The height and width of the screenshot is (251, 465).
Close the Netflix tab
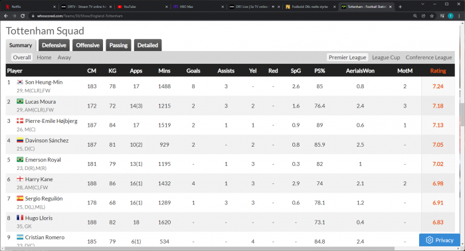[54, 7]
